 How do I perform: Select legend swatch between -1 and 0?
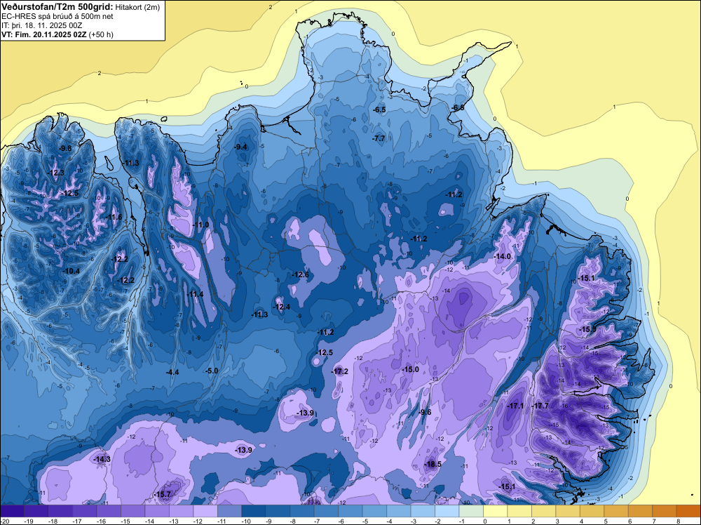tap(471, 511)
